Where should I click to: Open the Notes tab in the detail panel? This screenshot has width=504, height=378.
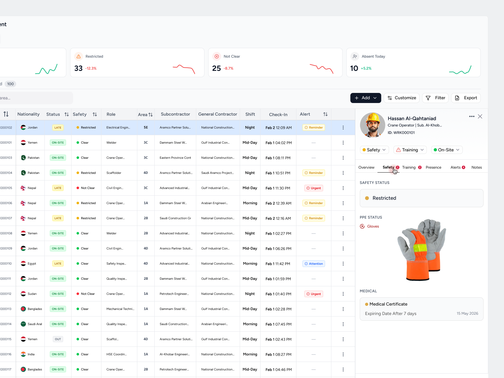(477, 167)
